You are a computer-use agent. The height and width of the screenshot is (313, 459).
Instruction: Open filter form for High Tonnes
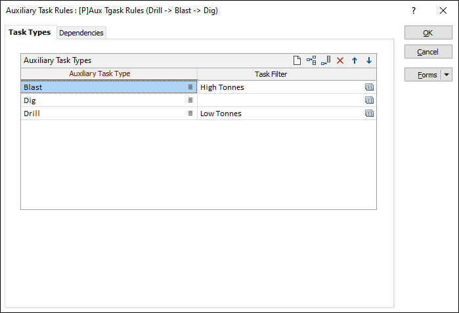tap(369, 87)
